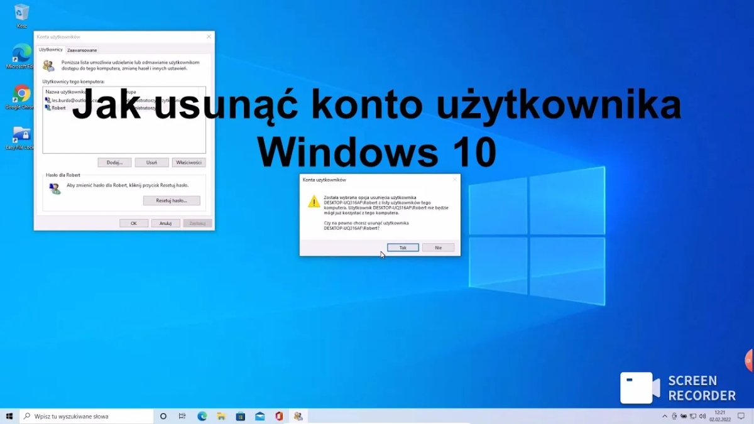Click the Windows Start button
Viewport: 754px width, 424px height.
point(9,416)
